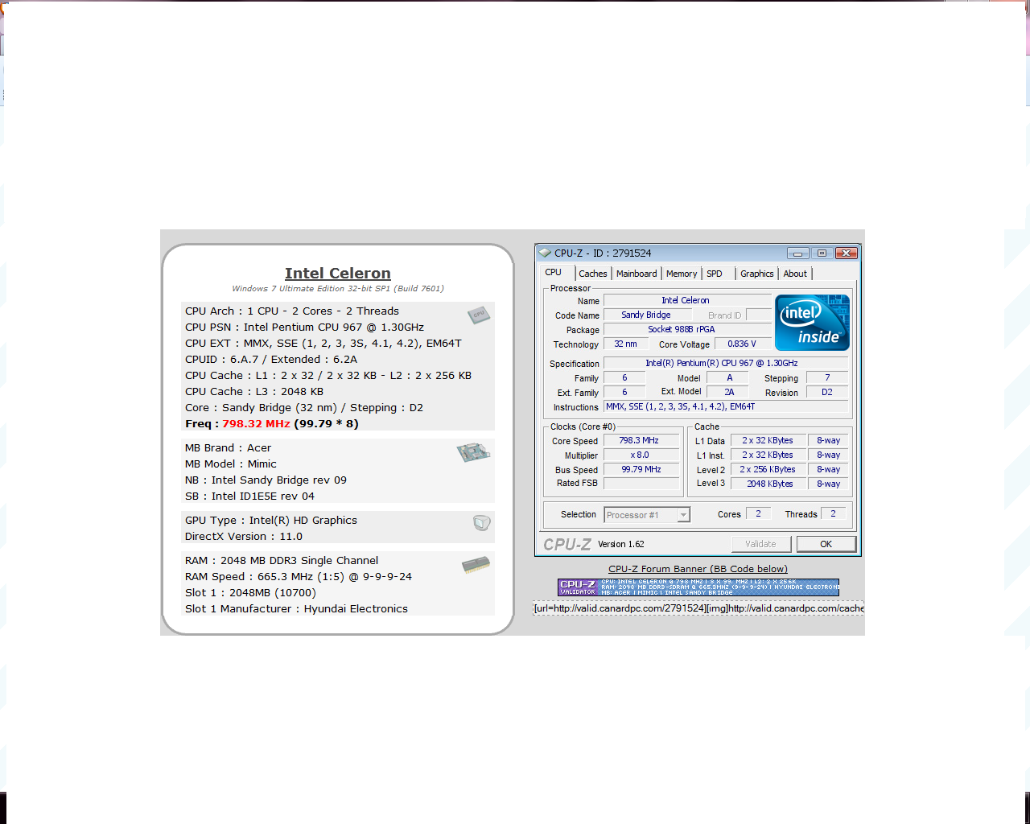Click the Level 2 value 2 x 256 KBytes
The width and height of the screenshot is (1030, 824).
768,470
